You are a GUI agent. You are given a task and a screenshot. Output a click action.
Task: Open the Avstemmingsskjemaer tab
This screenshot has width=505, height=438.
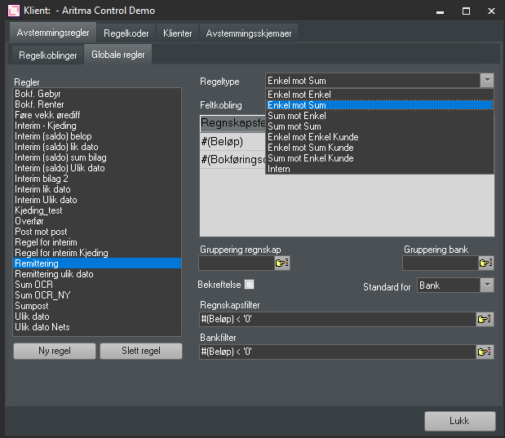pyautogui.click(x=249, y=33)
